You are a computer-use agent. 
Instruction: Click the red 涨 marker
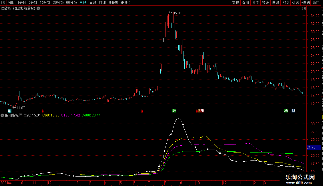pos(202,111)
